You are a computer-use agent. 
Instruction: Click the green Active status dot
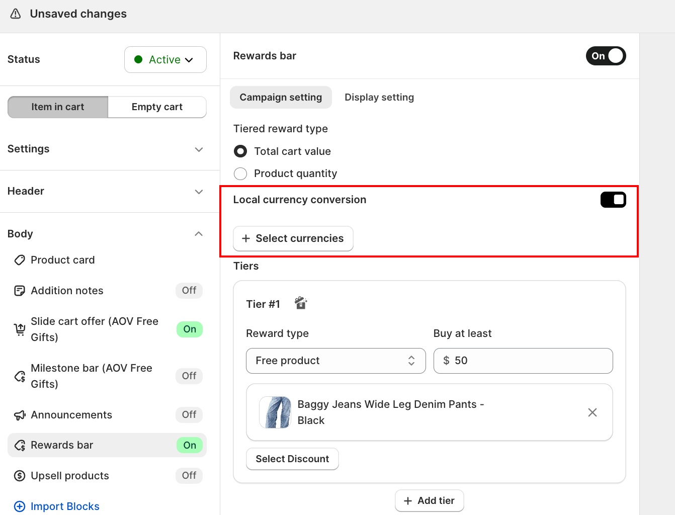tap(138, 59)
